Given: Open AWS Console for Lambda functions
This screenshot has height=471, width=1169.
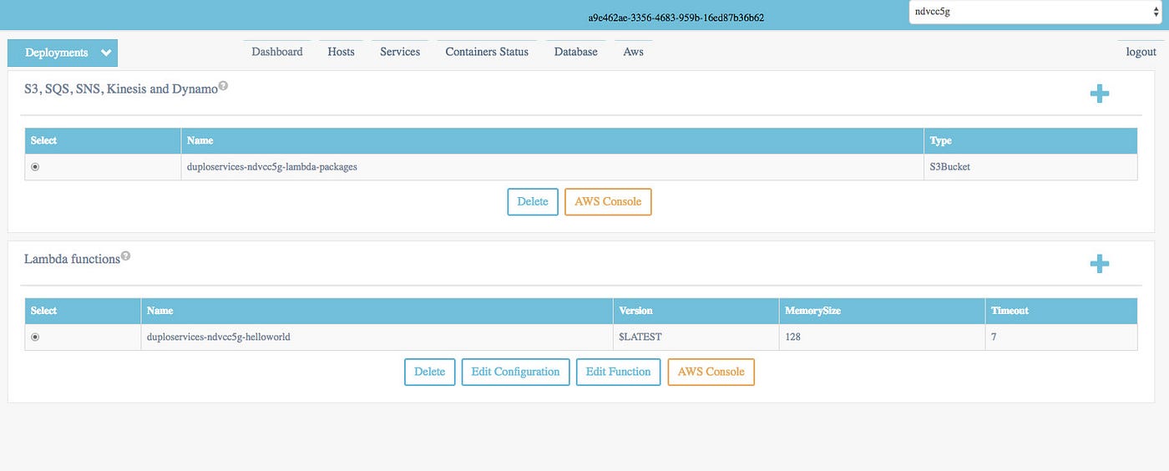Looking at the screenshot, I should pyautogui.click(x=711, y=372).
